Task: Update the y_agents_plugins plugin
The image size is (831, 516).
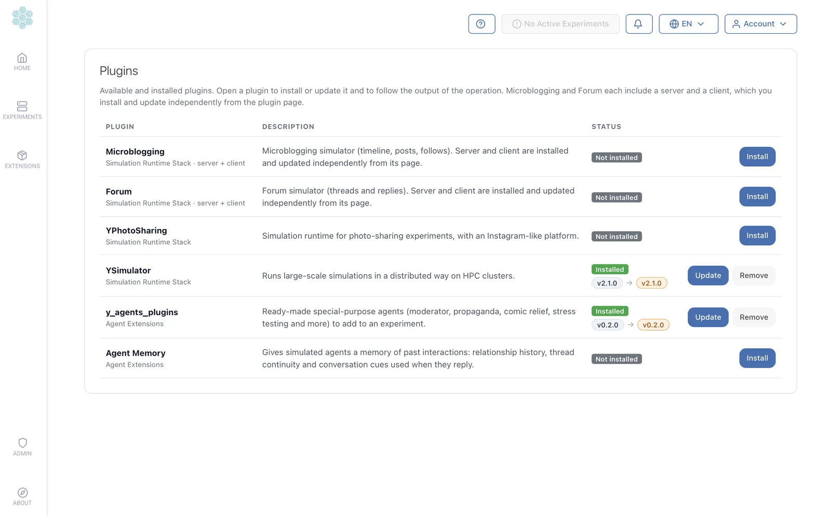Action: tap(708, 317)
